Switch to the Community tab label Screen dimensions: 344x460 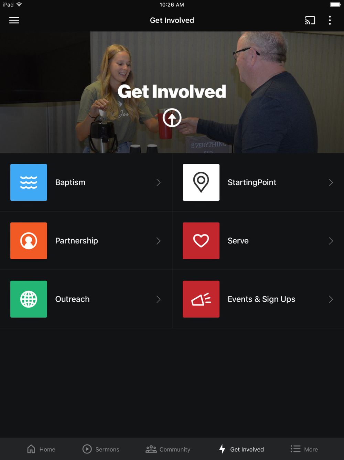[x=175, y=449]
